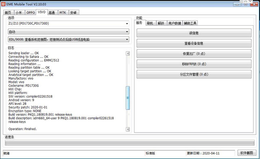Screen dimensions: 260x159
Task: Expand the 自动 dropdown
Action: [x=68, y=32]
